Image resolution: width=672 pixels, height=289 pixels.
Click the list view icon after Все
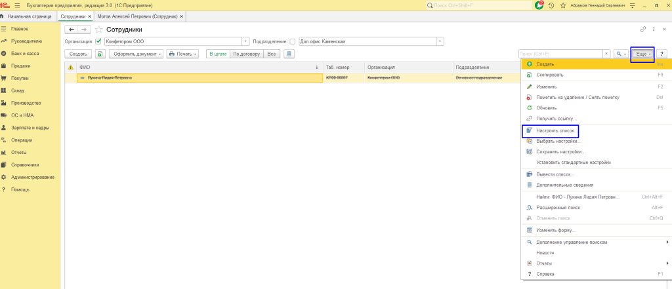[x=289, y=54]
